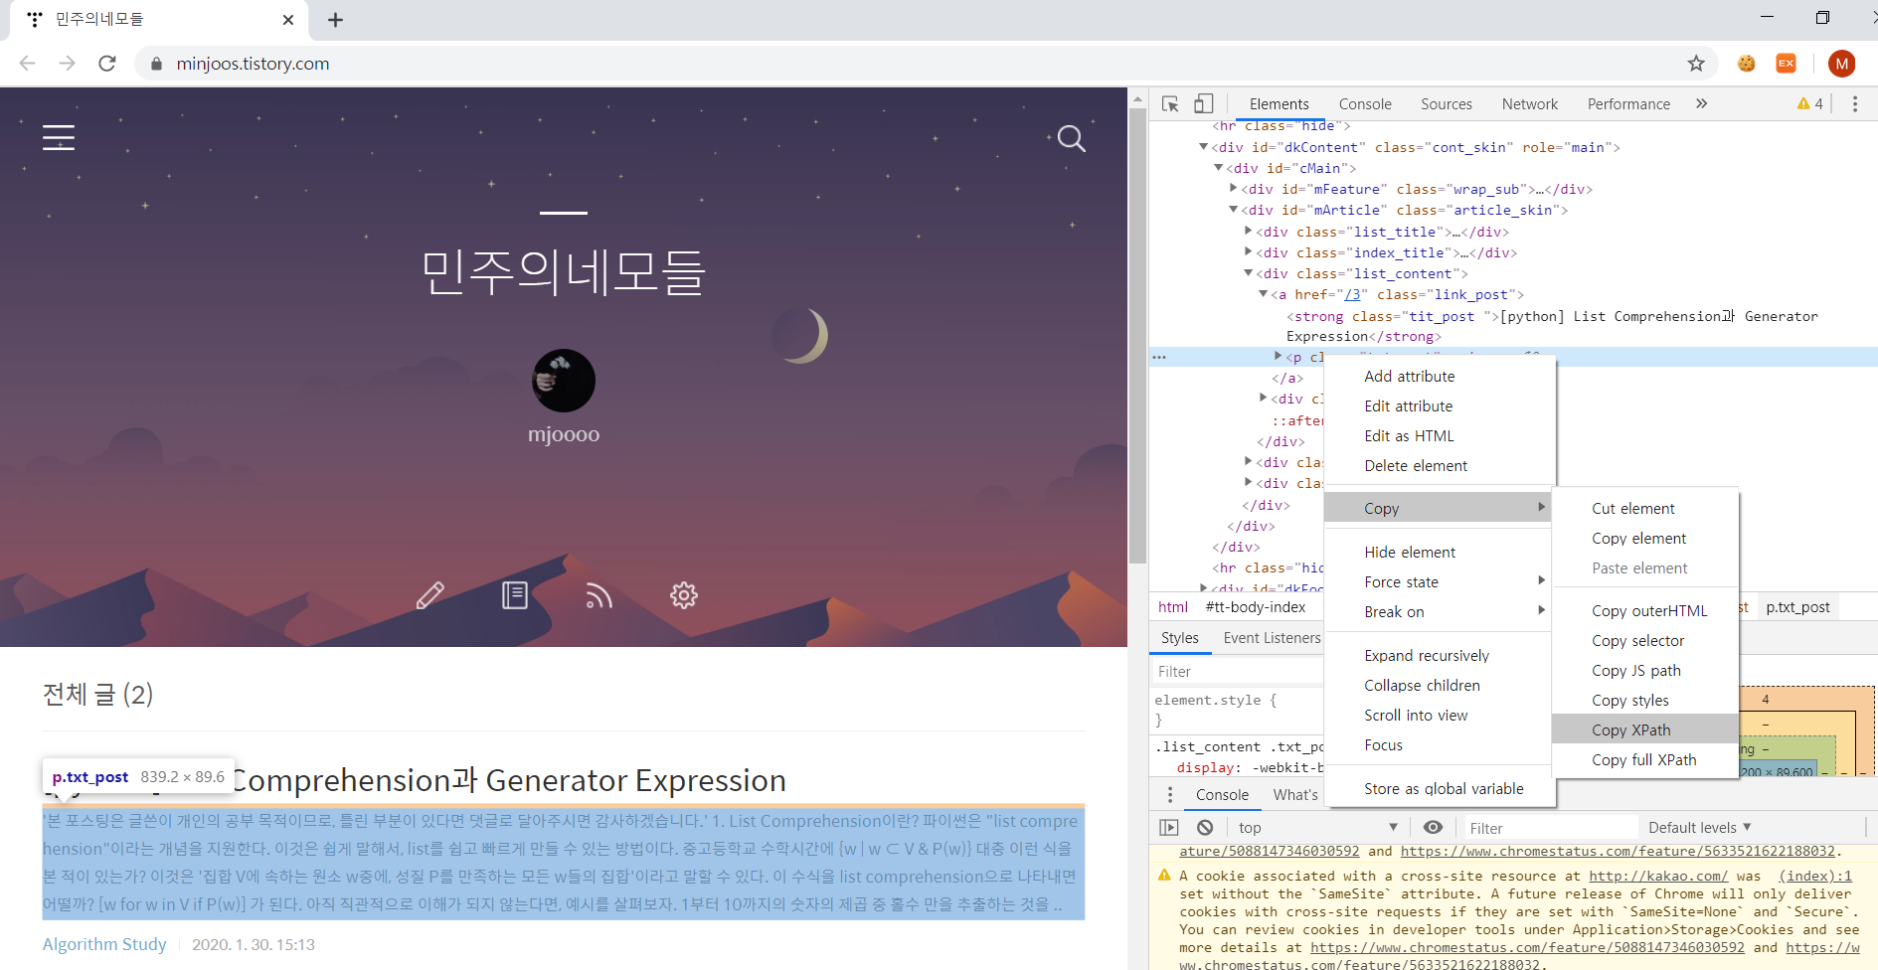Screen dimensions: 1878x970
Task: Focus the console Filter input
Action: (1549, 828)
